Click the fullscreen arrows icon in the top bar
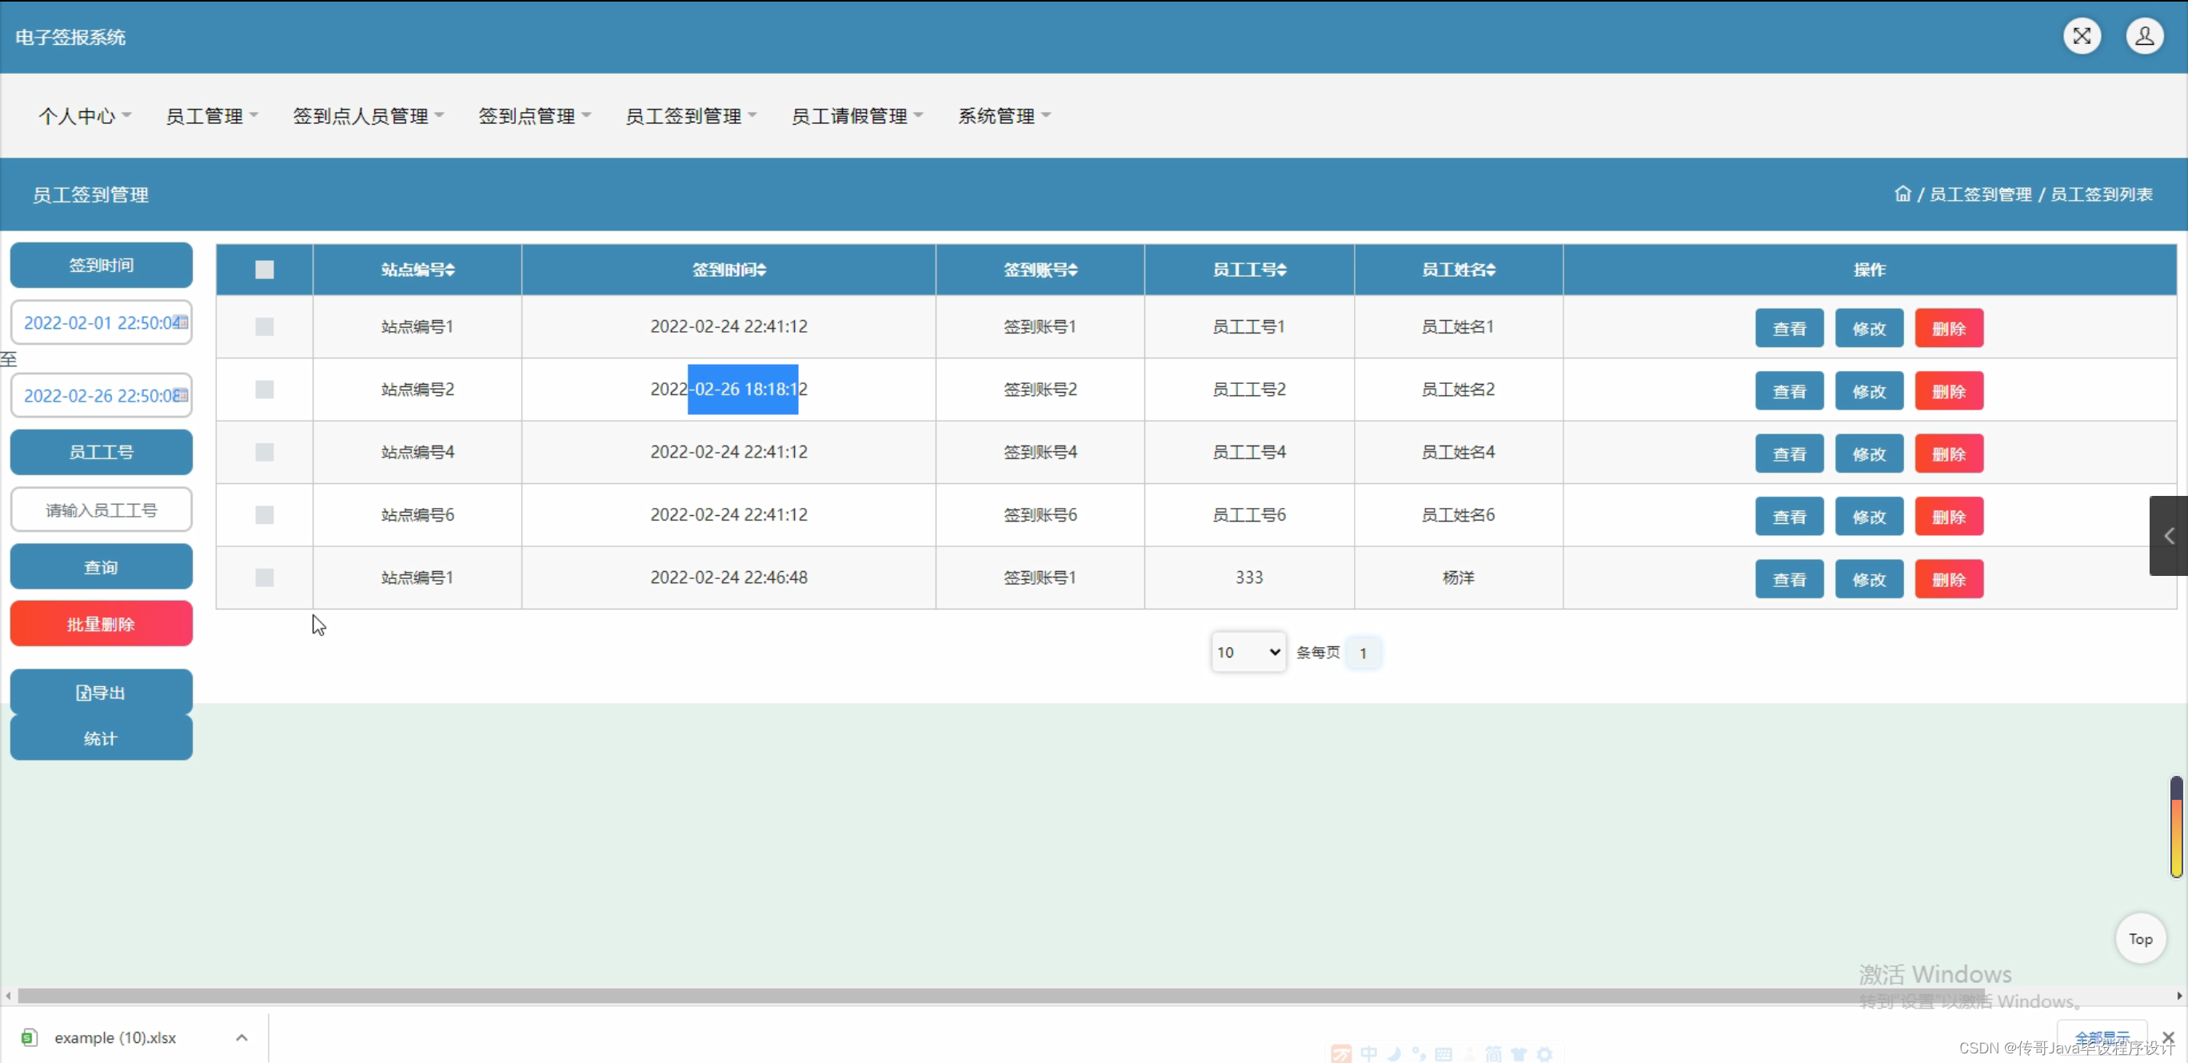The image size is (2188, 1063). point(2082,36)
